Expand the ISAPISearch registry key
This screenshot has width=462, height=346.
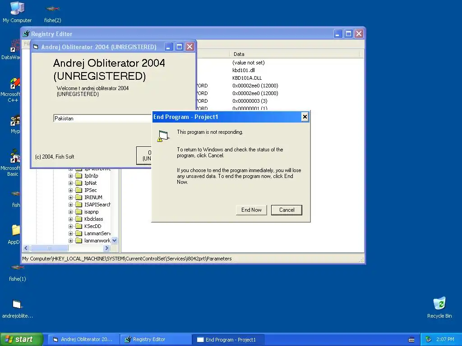tap(70, 205)
